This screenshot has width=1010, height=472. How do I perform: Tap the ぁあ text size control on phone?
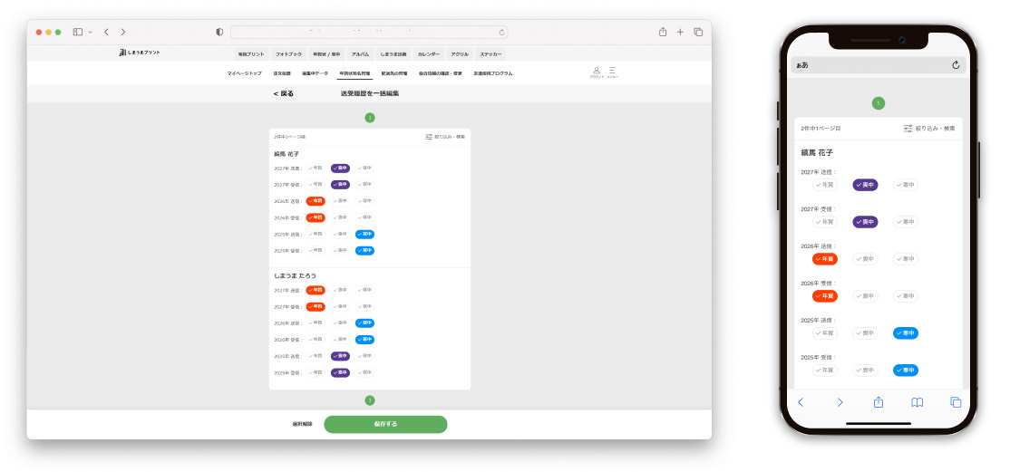click(x=802, y=65)
